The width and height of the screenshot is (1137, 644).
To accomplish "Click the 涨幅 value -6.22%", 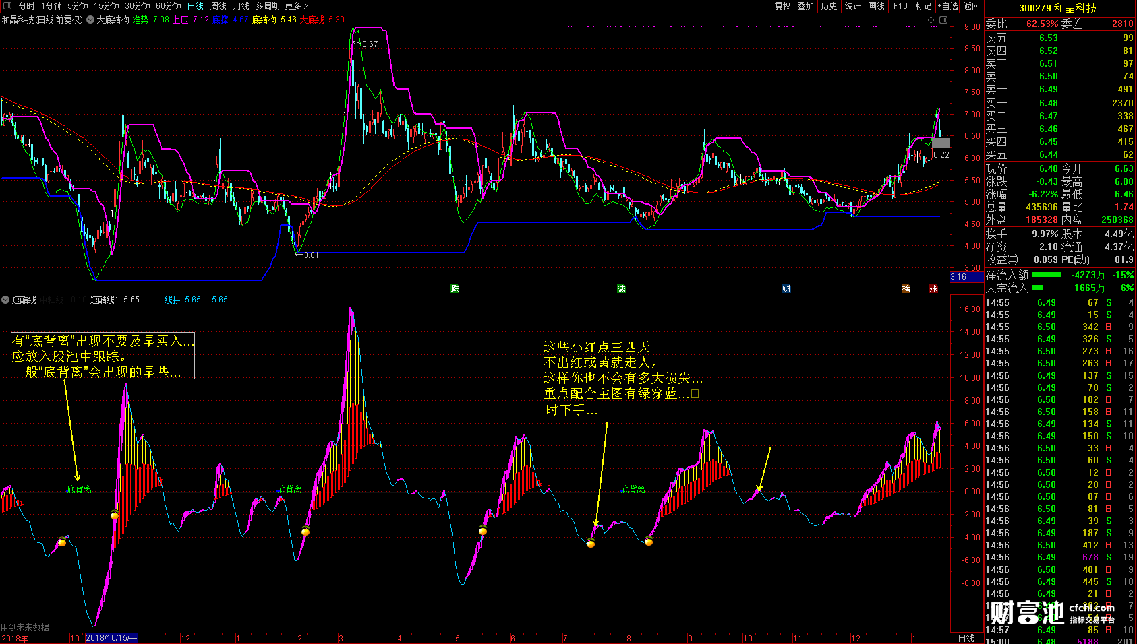I will click(1043, 194).
